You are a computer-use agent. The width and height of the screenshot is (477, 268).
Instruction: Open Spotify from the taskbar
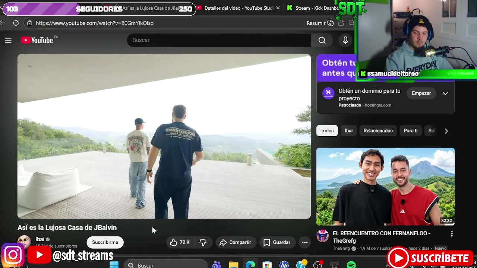pos(351,265)
